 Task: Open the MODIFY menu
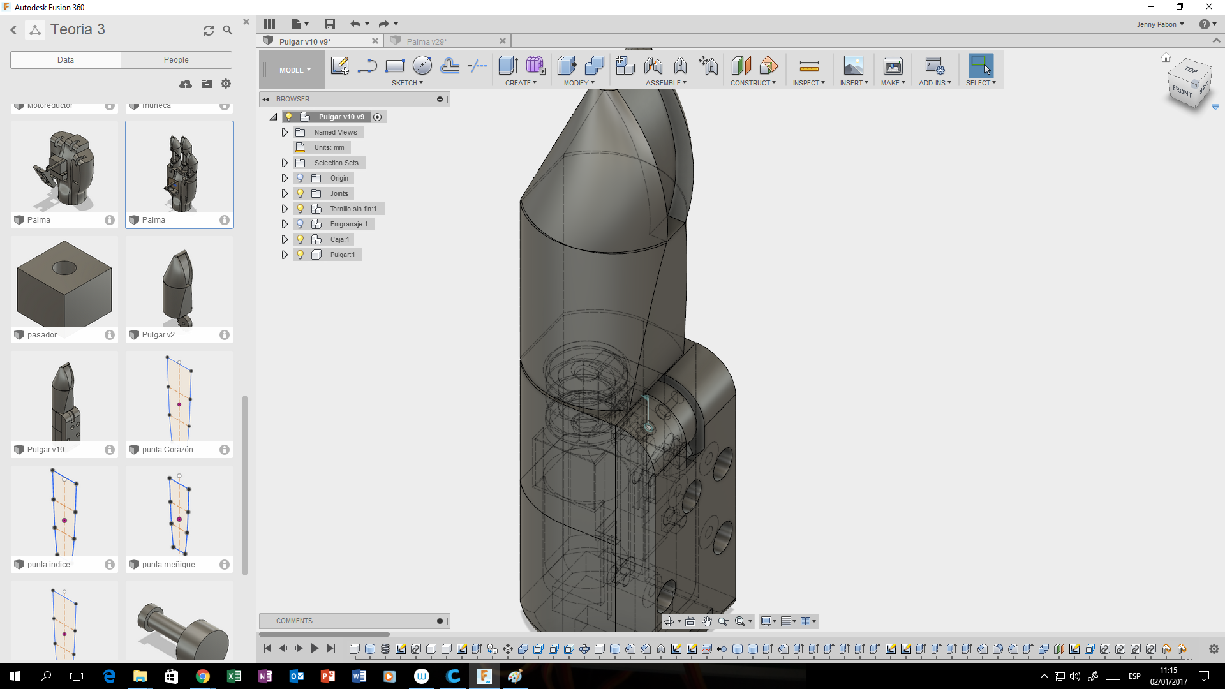coord(579,83)
